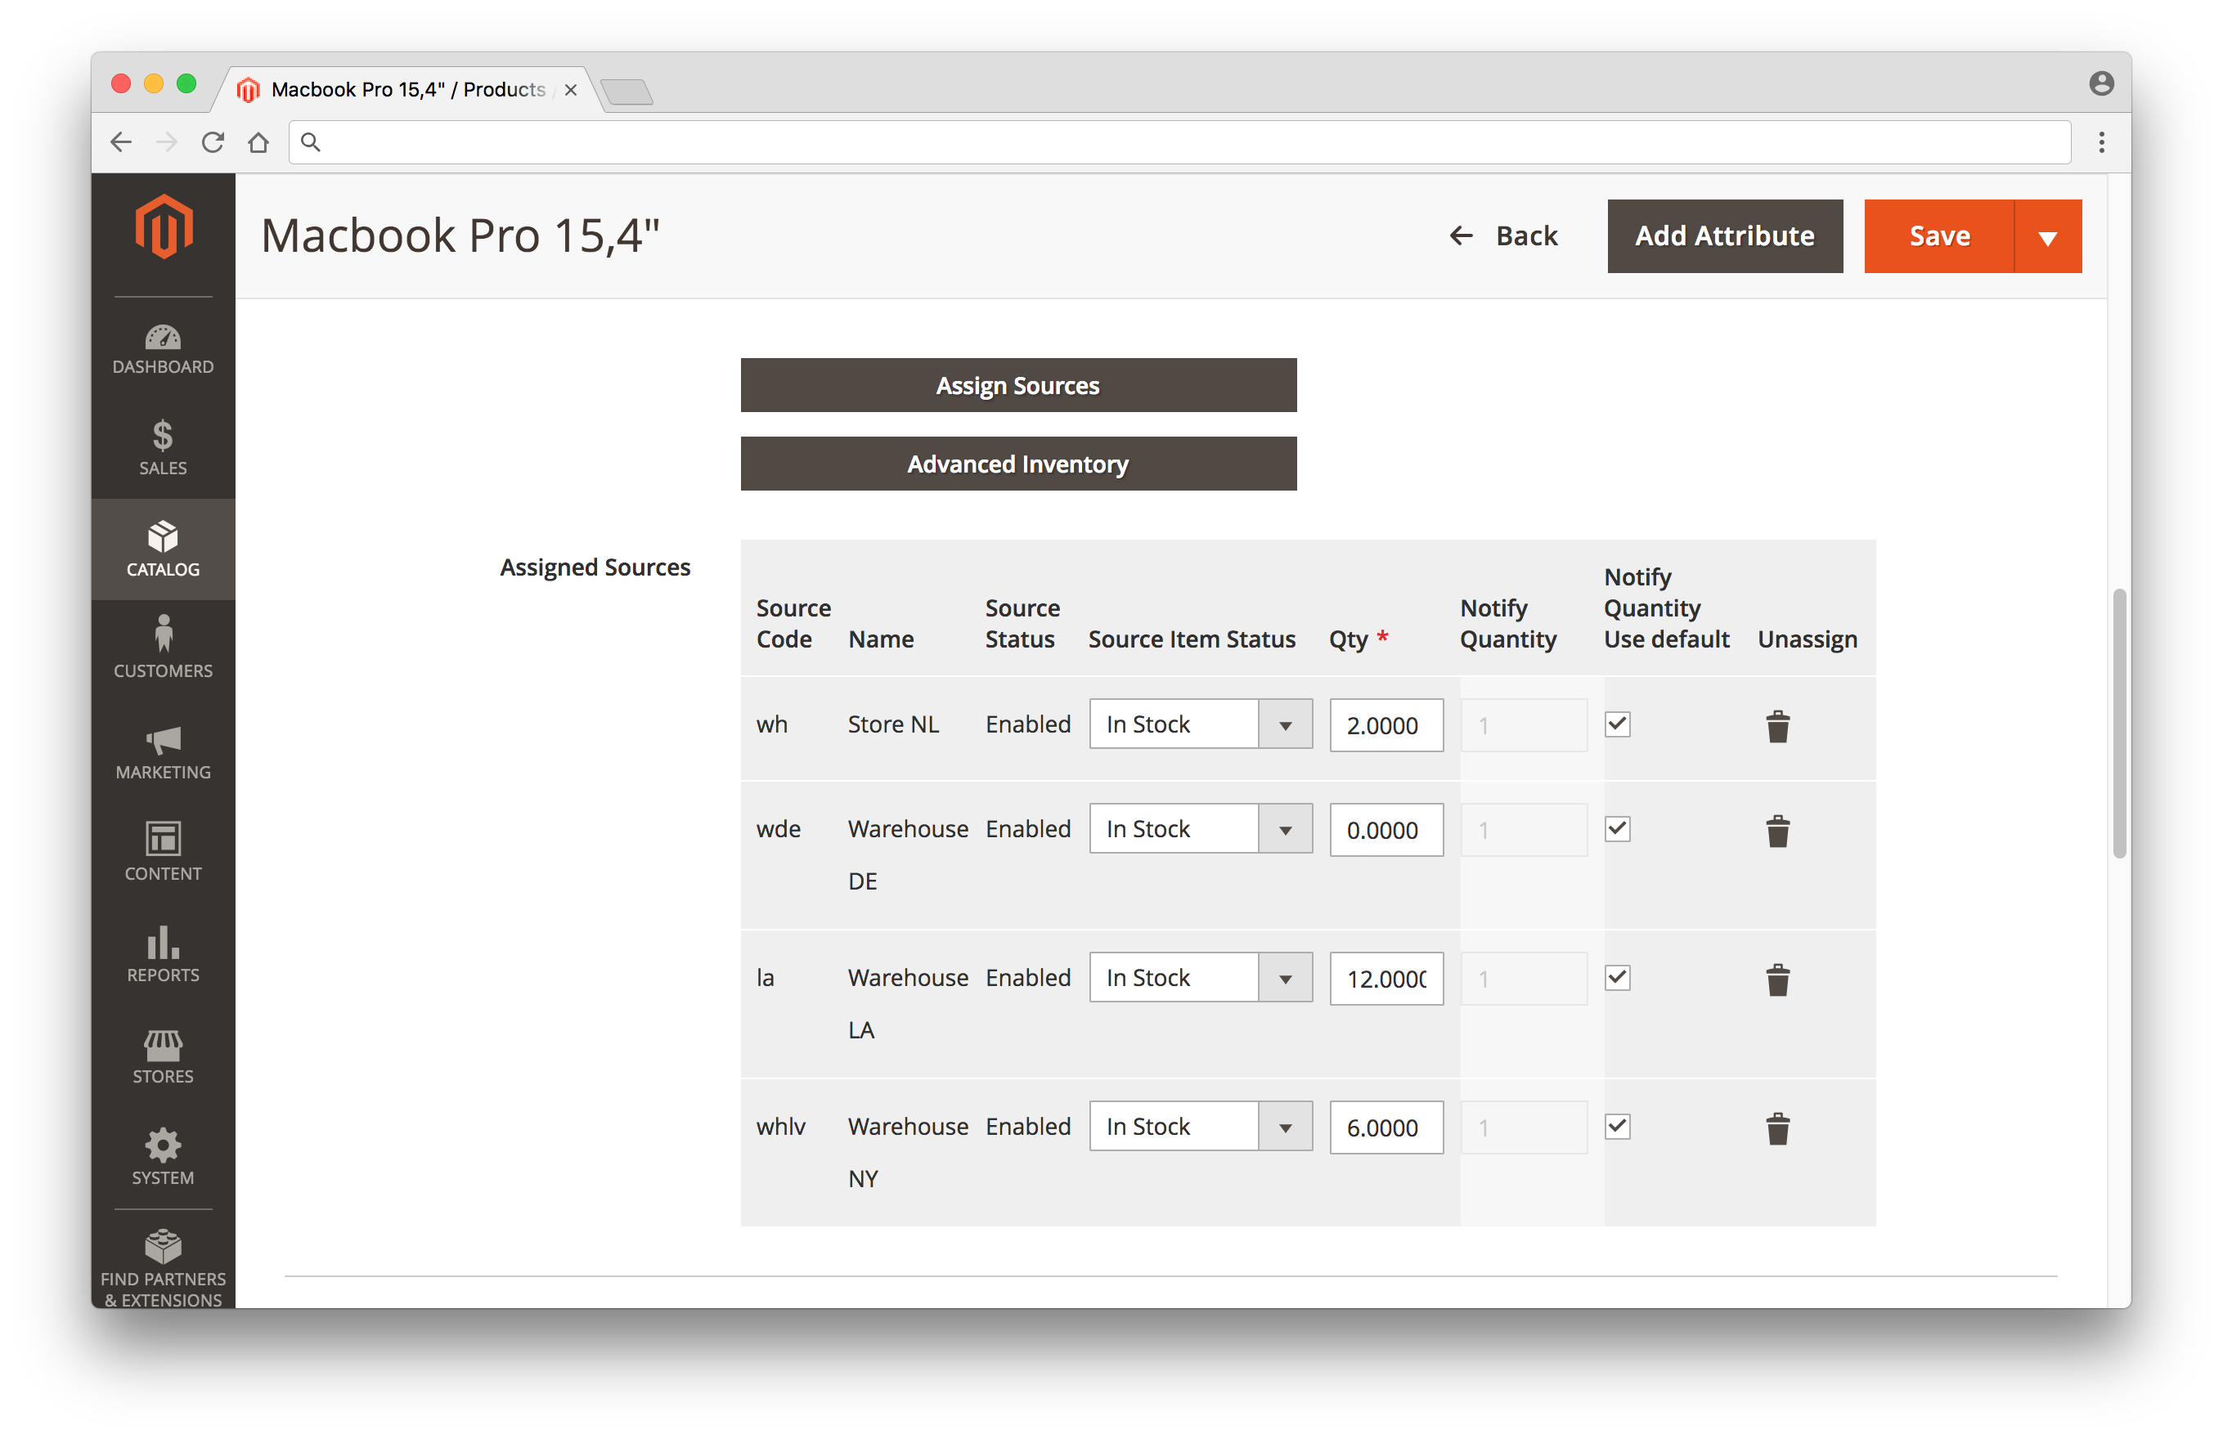Click the browser address bar

coord(1179,142)
